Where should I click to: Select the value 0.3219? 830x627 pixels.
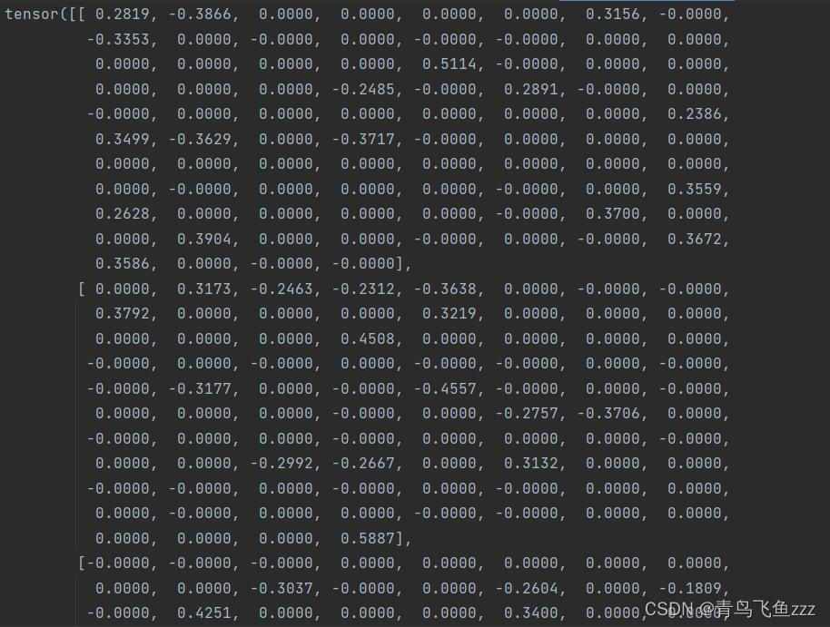pyautogui.click(x=449, y=313)
